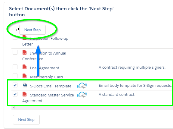Image resolution: width=173 pixels, height=129 pixels.
Task: Select the Inspection Follow-up Letter checkbox
Action: pyautogui.click(x=15, y=37)
